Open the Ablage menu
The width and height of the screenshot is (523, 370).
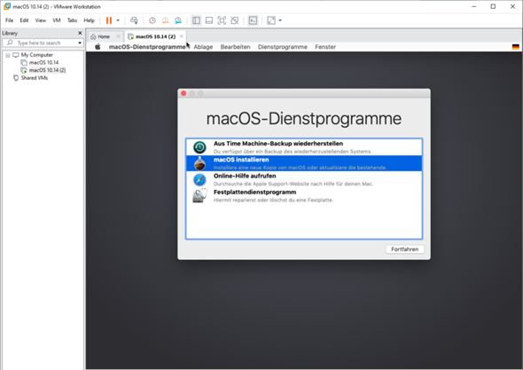[x=203, y=47]
